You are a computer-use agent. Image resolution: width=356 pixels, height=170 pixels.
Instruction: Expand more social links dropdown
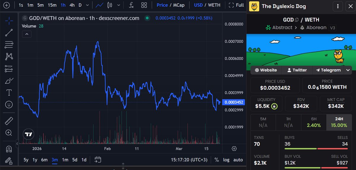coord(348,70)
